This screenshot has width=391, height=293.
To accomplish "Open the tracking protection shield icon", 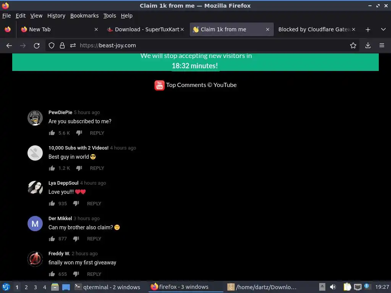I will 52,45.
